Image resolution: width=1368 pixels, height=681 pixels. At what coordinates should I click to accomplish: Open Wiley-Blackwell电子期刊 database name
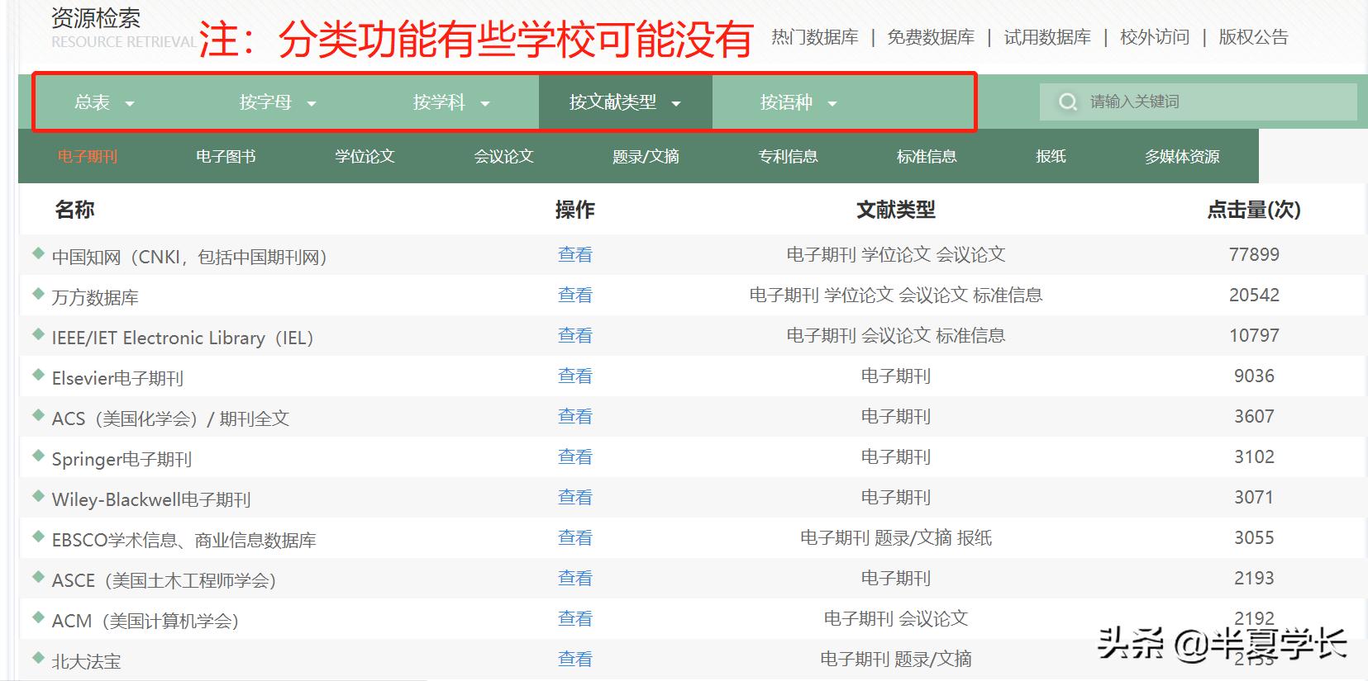(151, 499)
